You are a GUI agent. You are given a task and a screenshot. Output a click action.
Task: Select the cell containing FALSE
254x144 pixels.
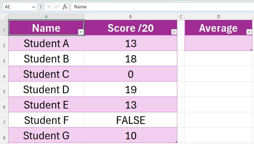[131, 120]
